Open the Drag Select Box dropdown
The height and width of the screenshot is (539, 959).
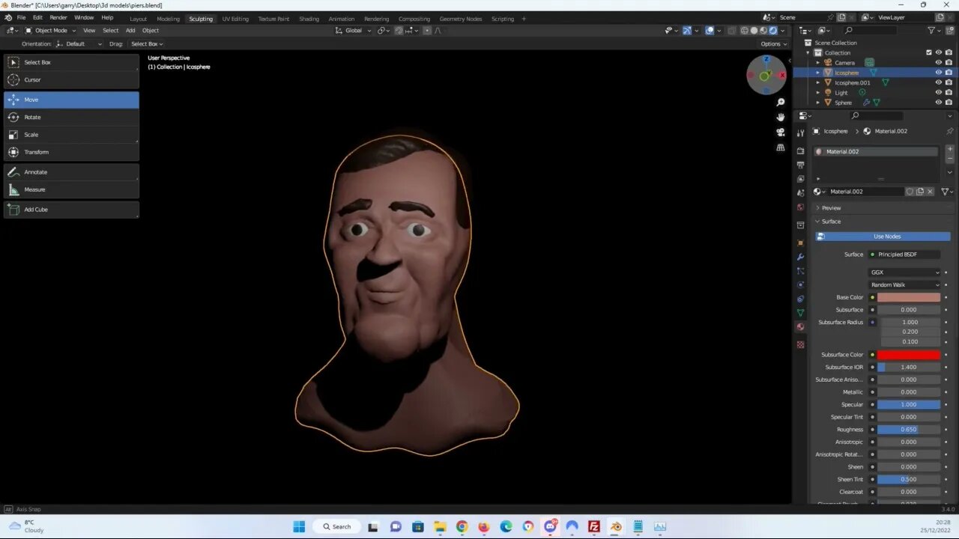[x=146, y=44]
